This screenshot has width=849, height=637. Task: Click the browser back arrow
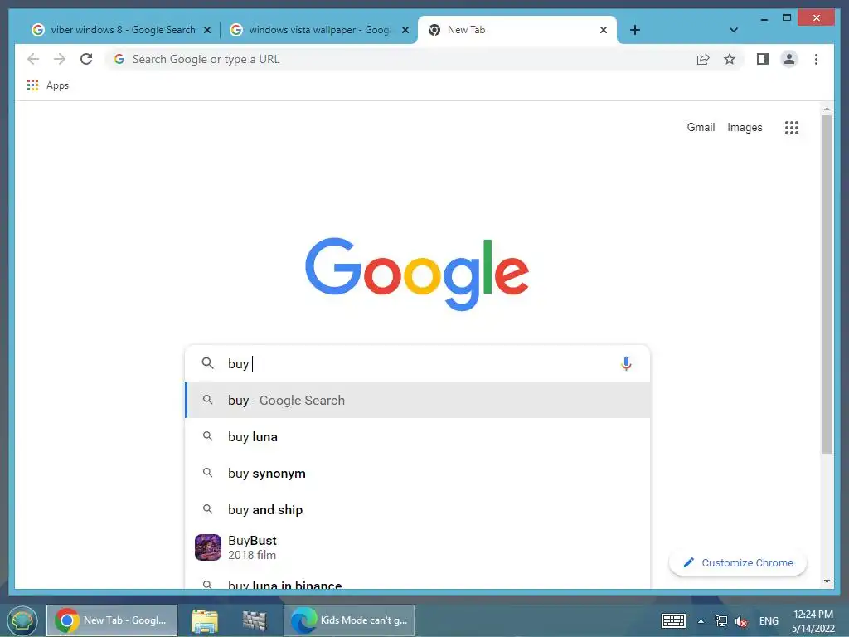pos(33,59)
